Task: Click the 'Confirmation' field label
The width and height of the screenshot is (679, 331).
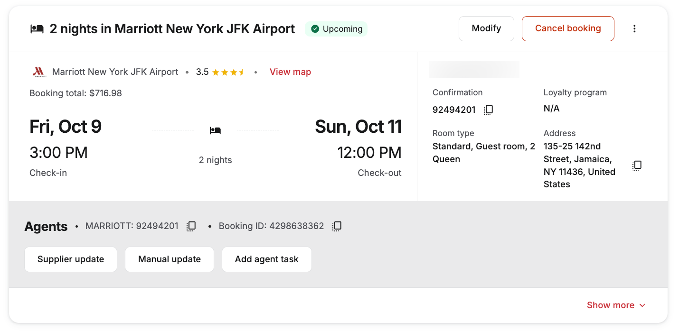Action: point(457,92)
